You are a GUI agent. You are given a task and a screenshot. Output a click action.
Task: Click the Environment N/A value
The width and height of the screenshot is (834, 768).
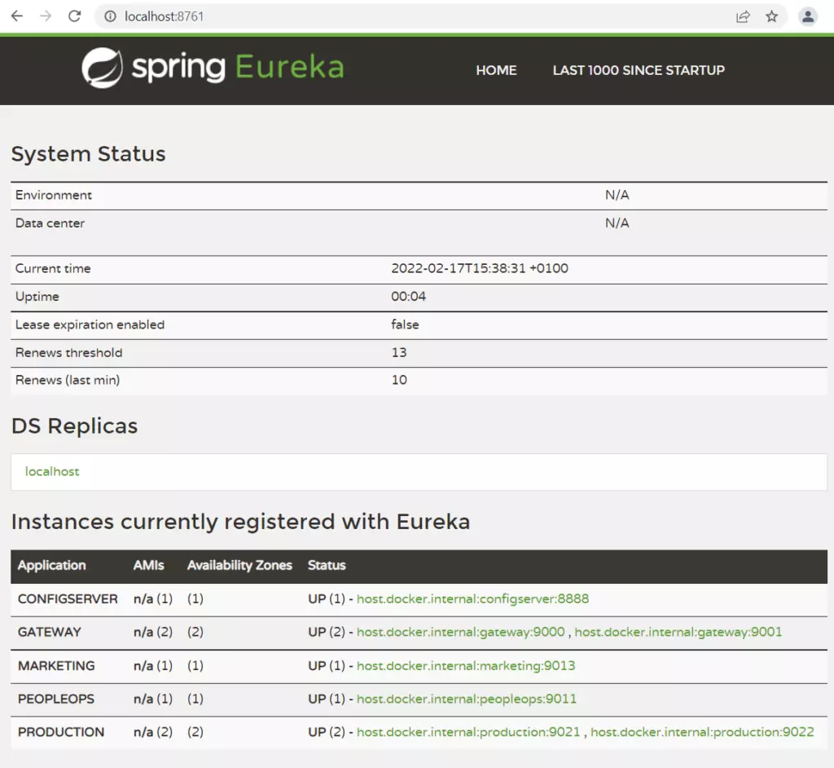[x=617, y=195]
